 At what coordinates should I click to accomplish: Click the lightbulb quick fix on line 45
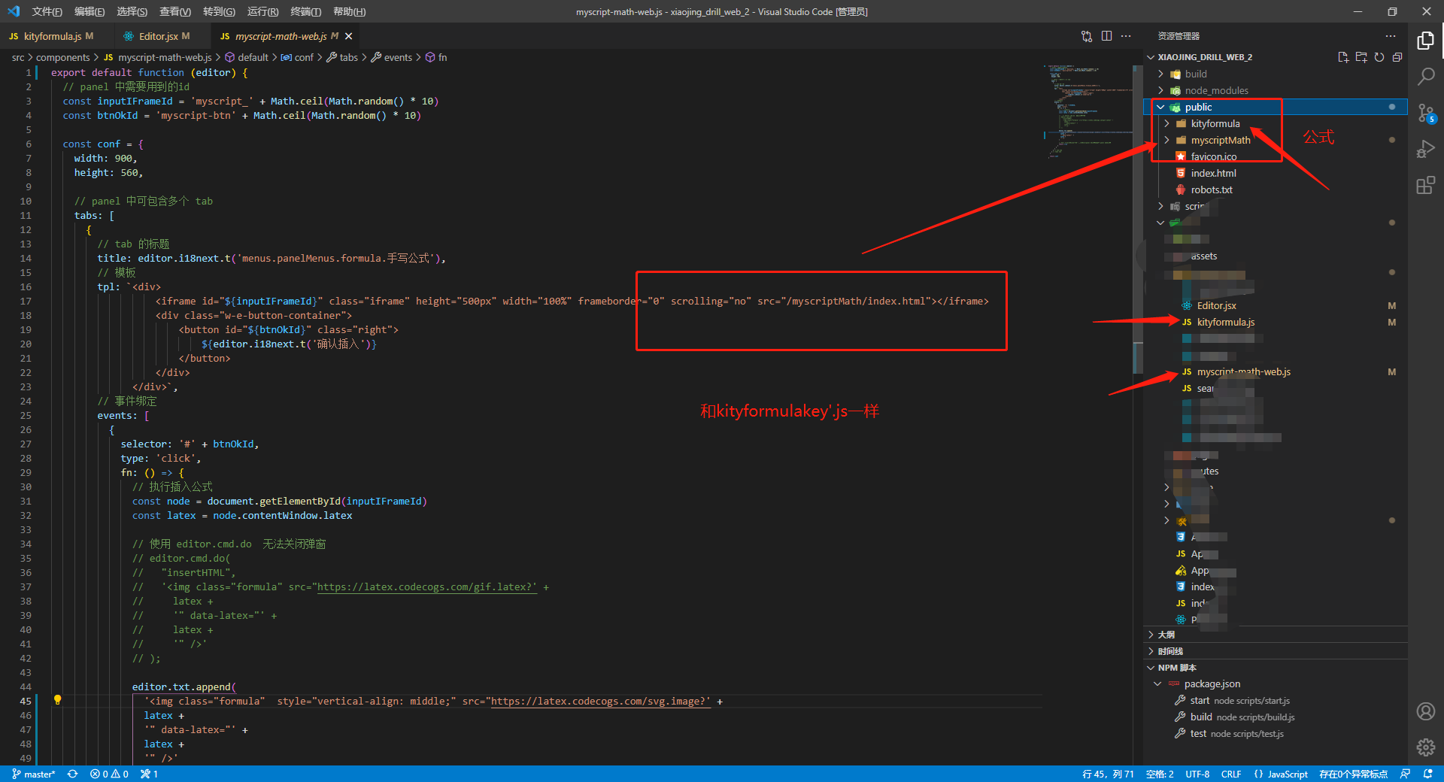point(58,700)
